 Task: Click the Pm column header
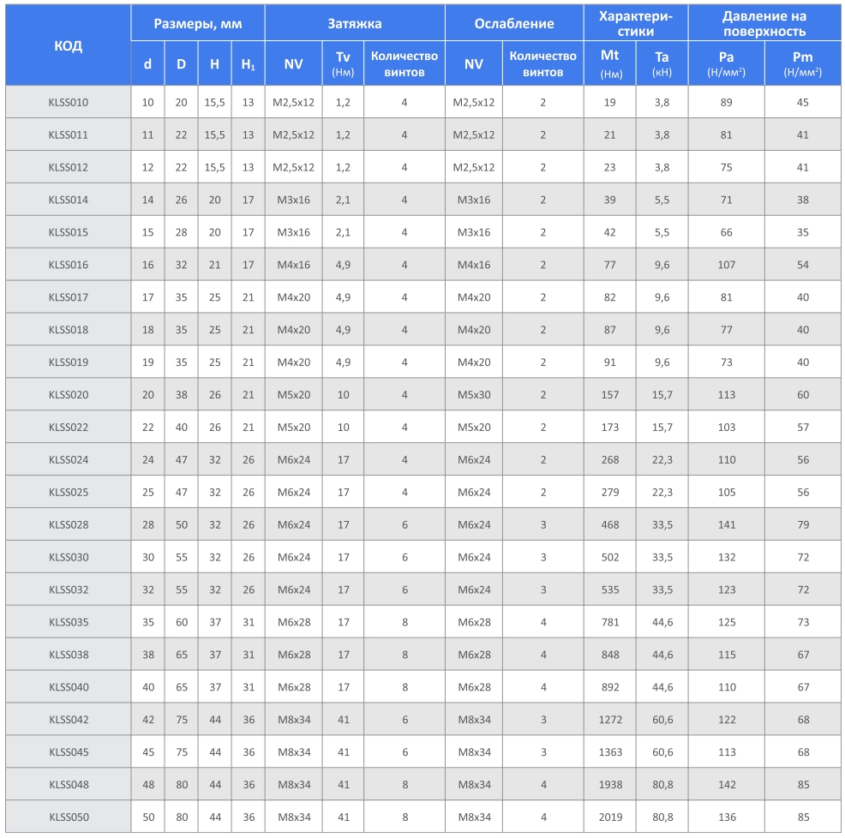click(802, 64)
